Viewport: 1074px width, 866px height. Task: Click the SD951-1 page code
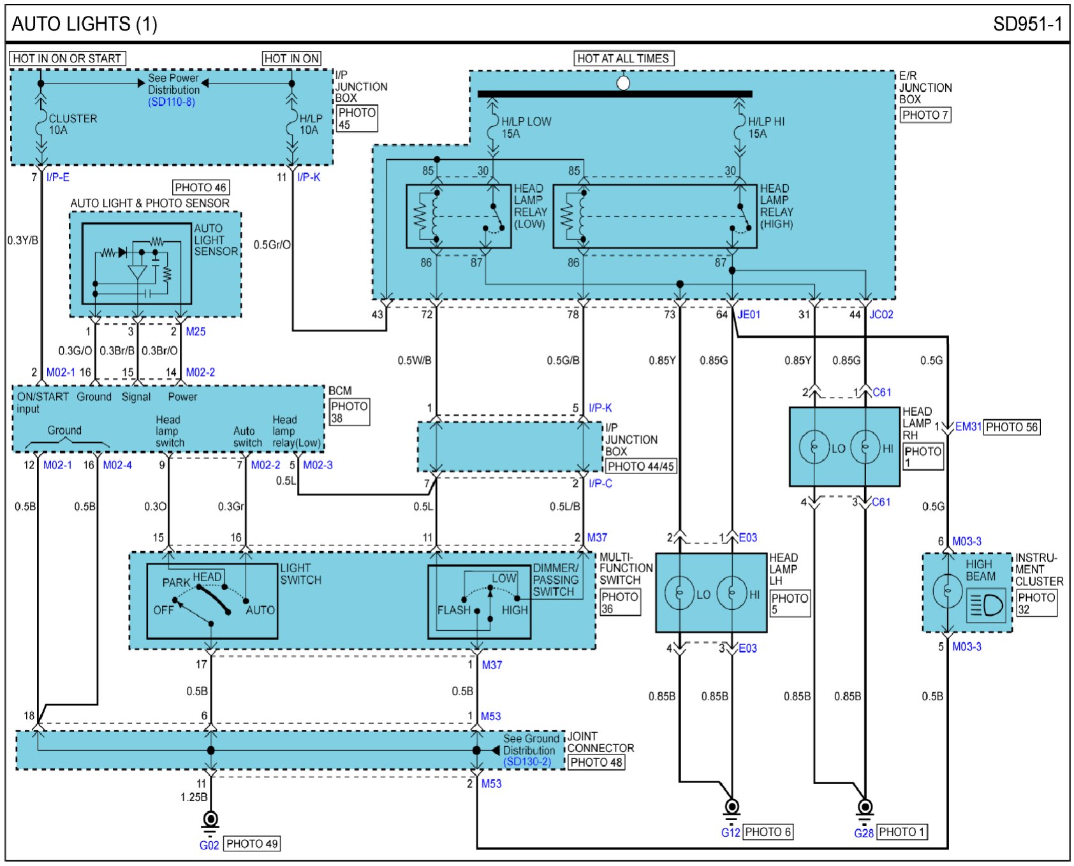pyautogui.click(x=1027, y=24)
